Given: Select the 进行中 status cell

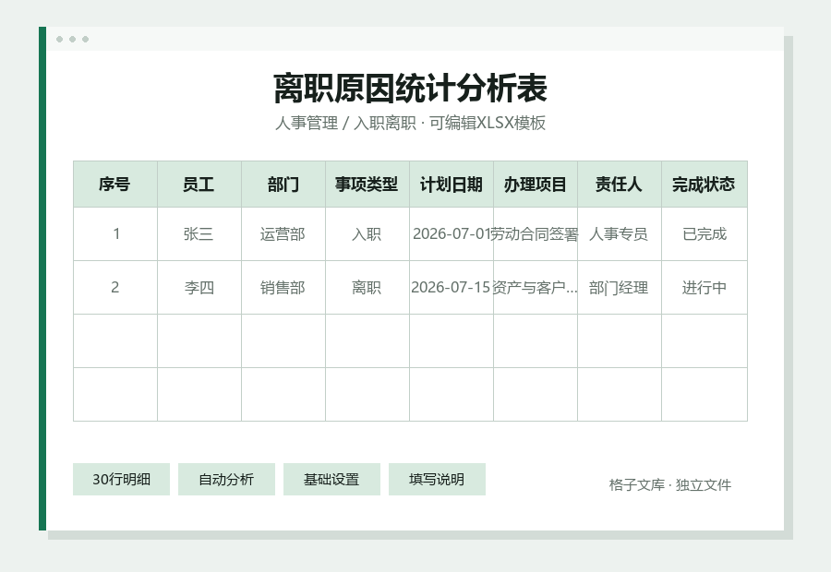Looking at the screenshot, I should (705, 288).
